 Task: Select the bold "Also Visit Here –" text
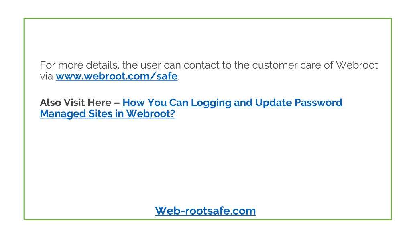point(80,102)
